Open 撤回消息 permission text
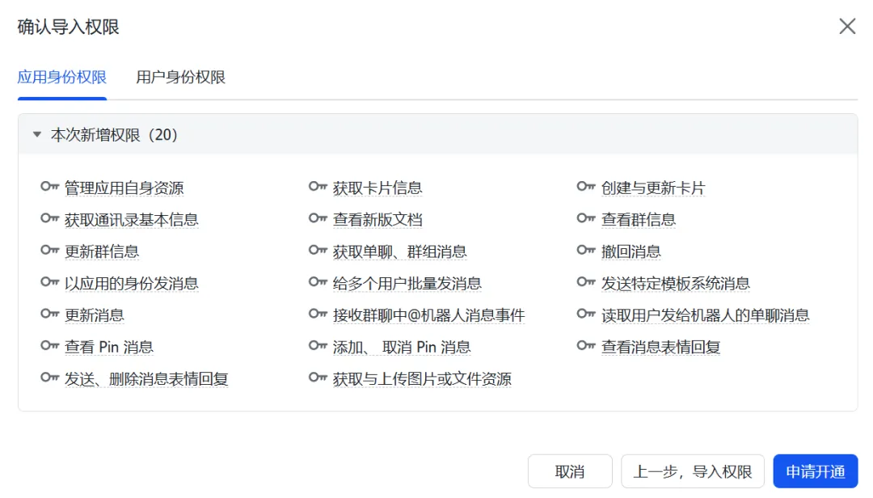The width and height of the screenshot is (873, 498). pos(630,251)
